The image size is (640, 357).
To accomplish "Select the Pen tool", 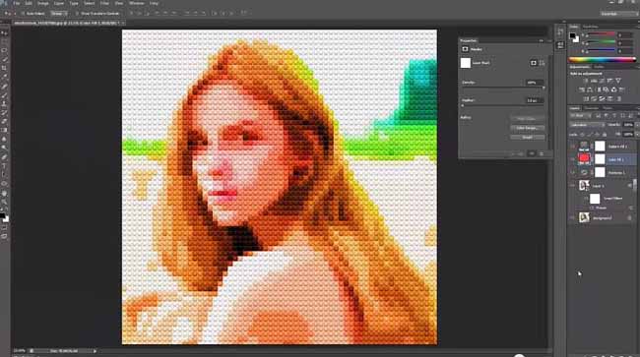I will pyautogui.click(x=5, y=157).
